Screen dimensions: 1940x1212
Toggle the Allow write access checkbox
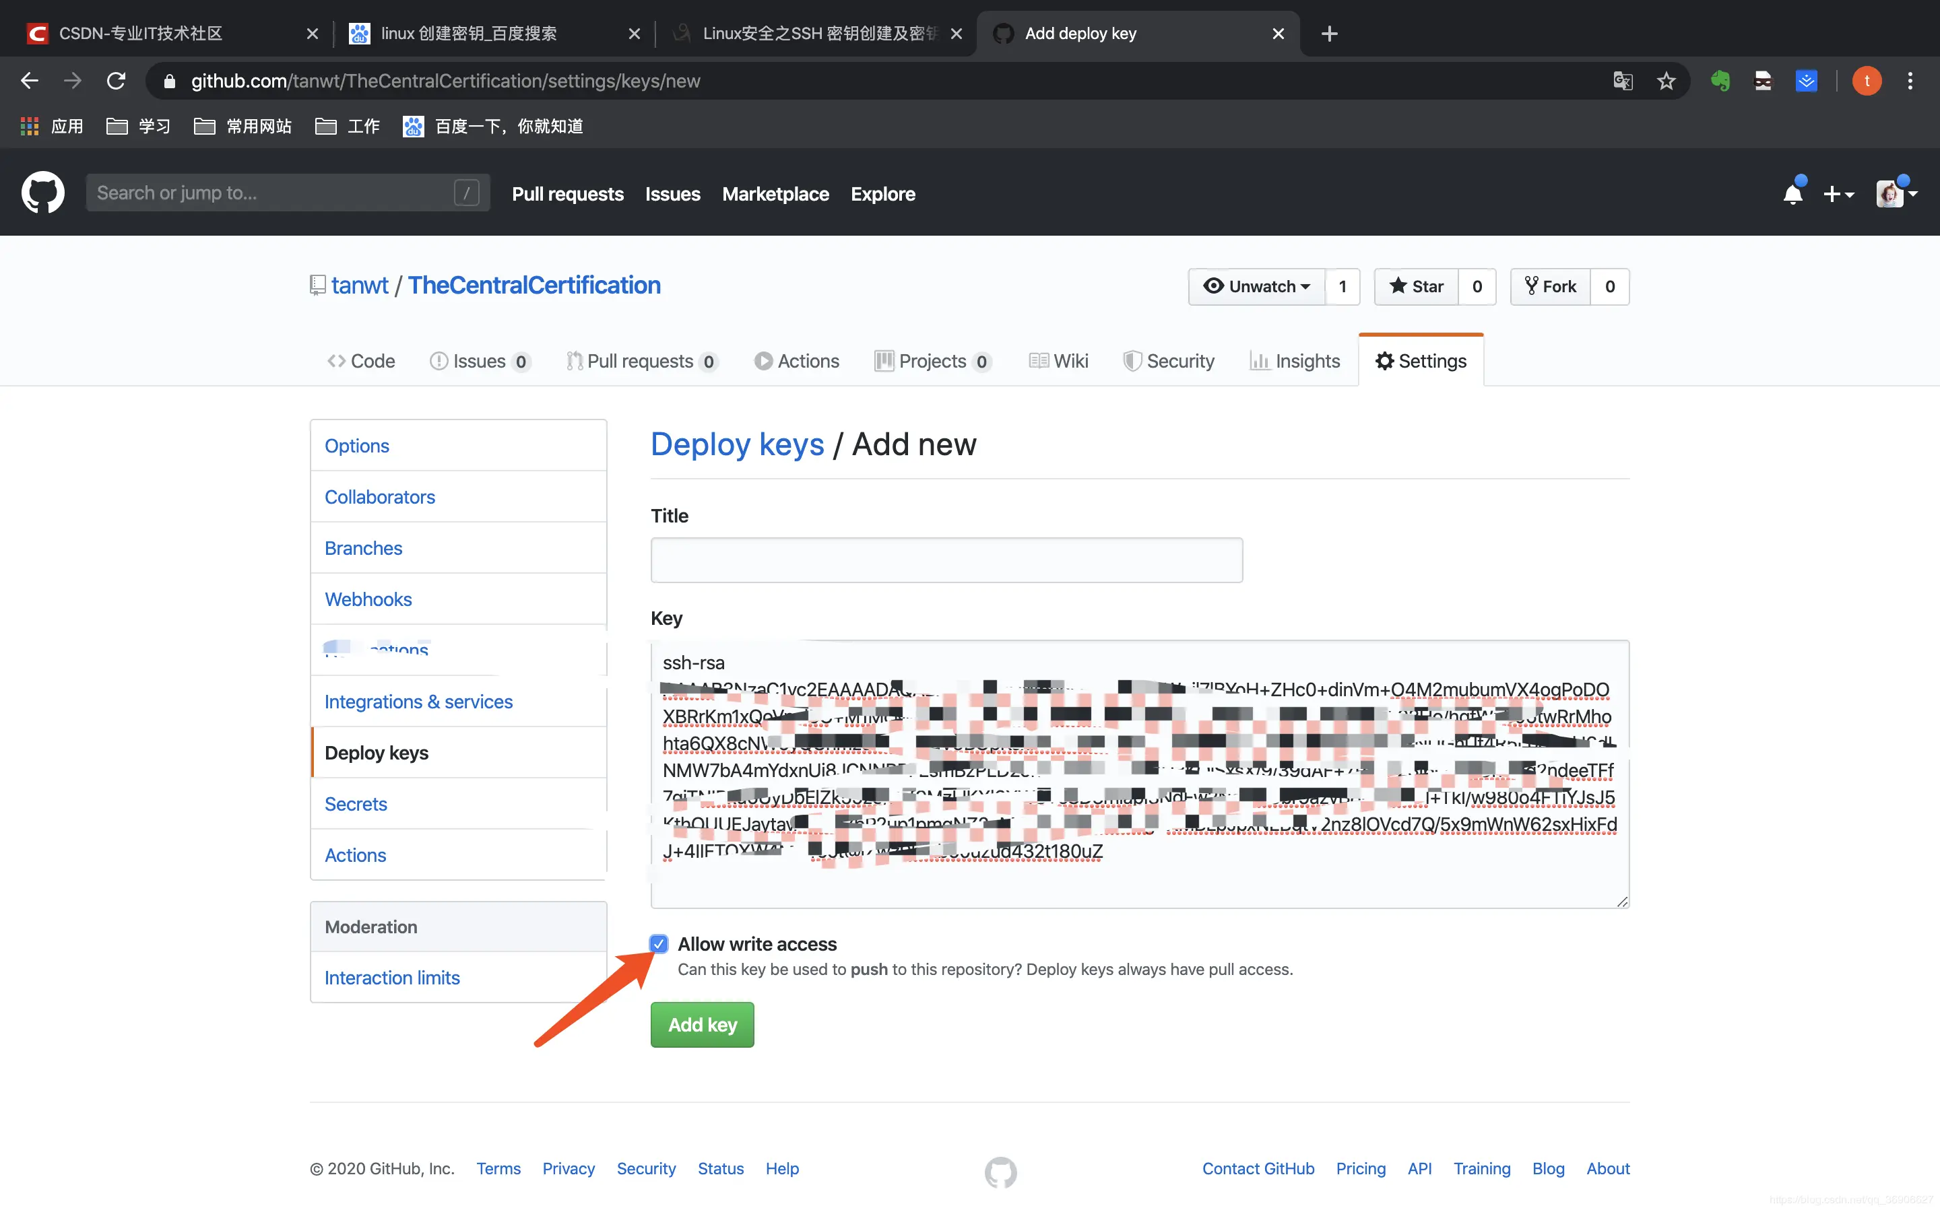658,943
